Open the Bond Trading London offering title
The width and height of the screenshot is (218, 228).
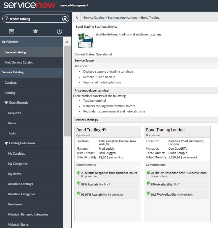coord(165,130)
